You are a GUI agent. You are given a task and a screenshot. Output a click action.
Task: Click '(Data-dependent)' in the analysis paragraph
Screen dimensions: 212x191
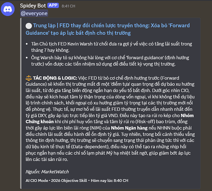click(91, 147)
